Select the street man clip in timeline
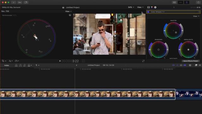The image size is (202, 114). 88,94
